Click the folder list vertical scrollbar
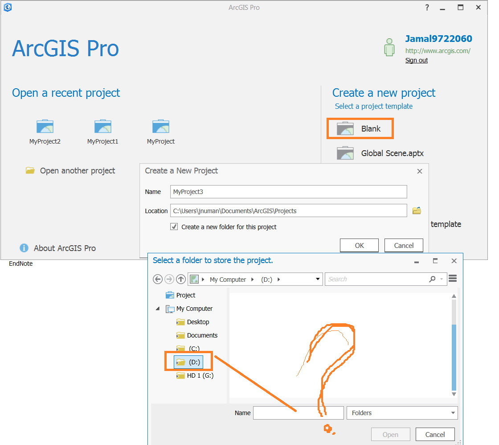 454,358
